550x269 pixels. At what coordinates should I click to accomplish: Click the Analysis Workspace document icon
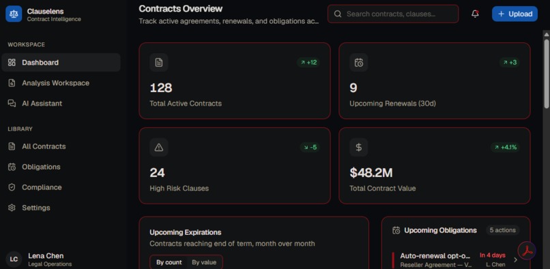point(12,83)
